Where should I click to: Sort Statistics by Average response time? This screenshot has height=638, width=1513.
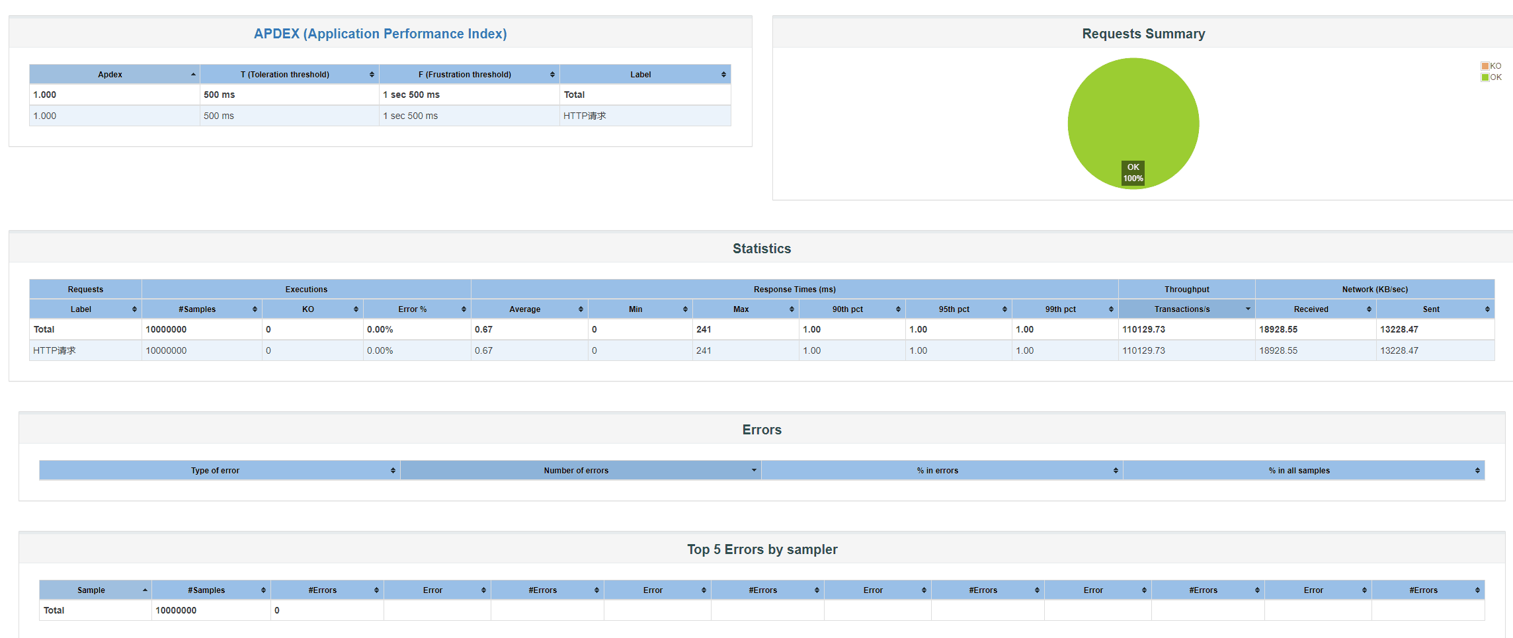click(529, 309)
